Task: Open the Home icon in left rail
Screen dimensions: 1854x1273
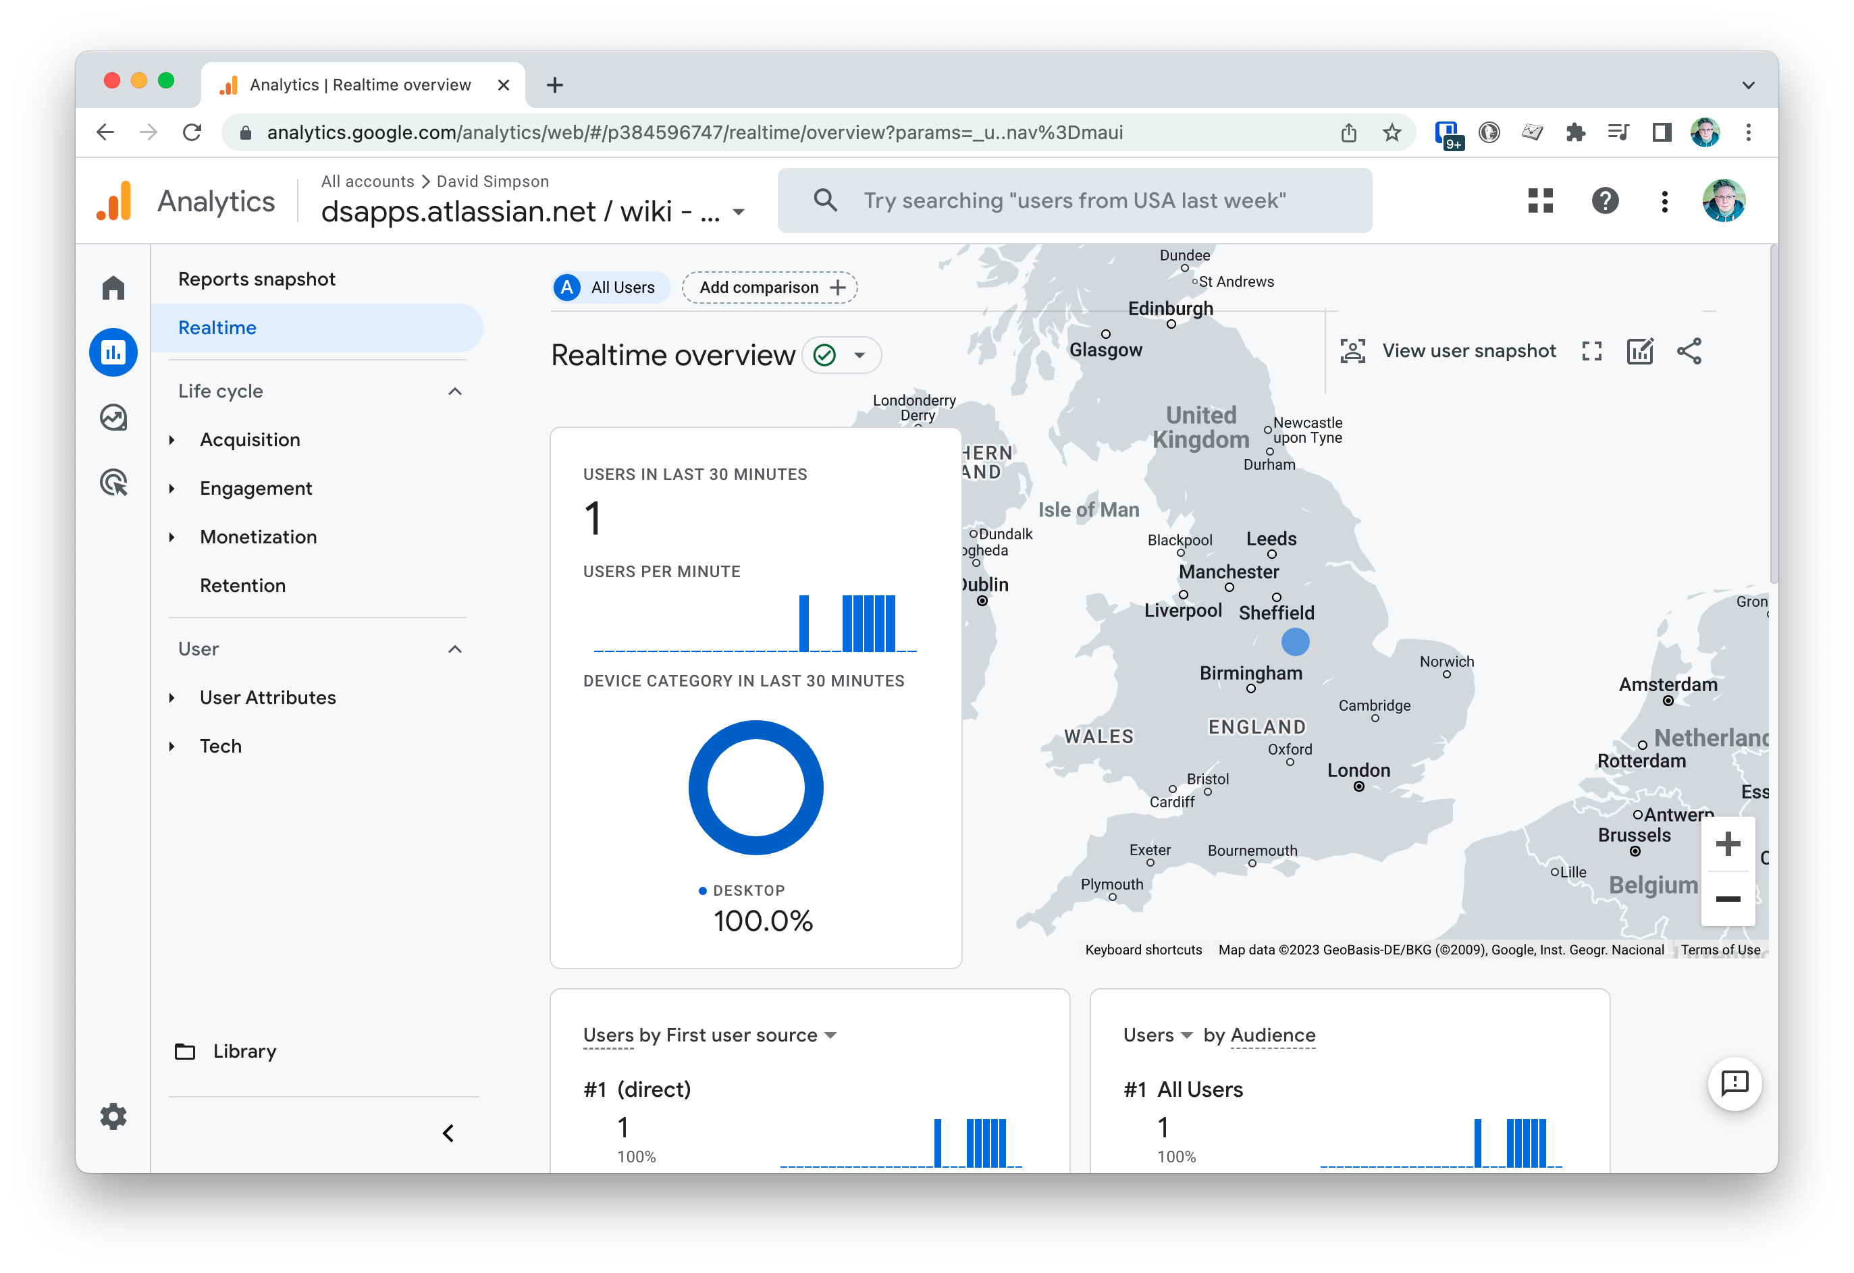Action: tap(113, 288)
